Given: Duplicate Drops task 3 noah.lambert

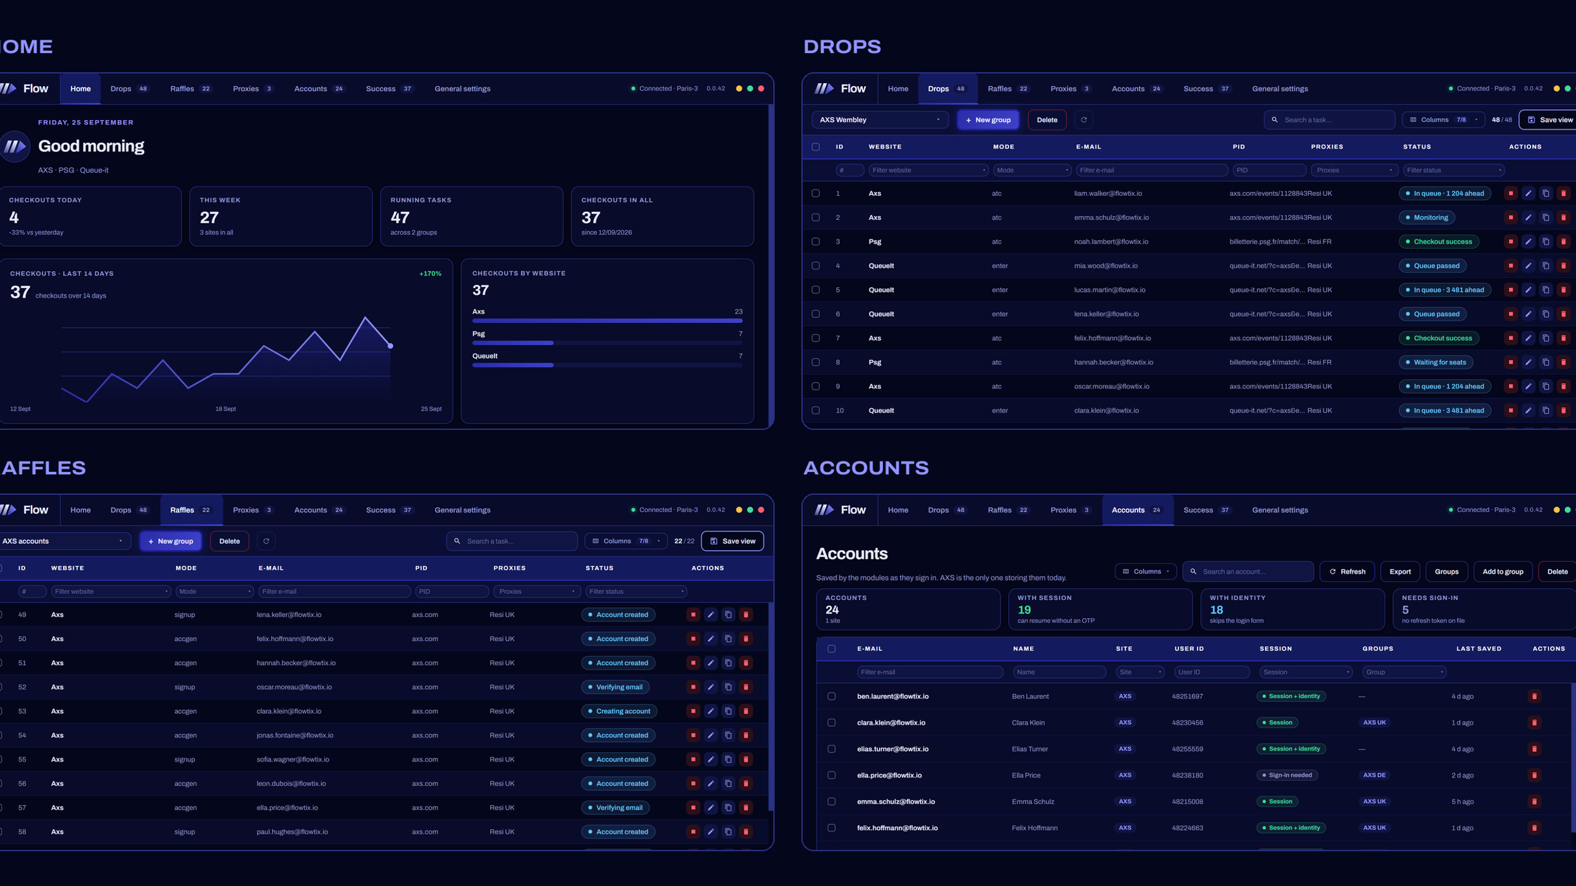Looking at the screenshot, I should pyautogui.click(x=1545, y=242).
